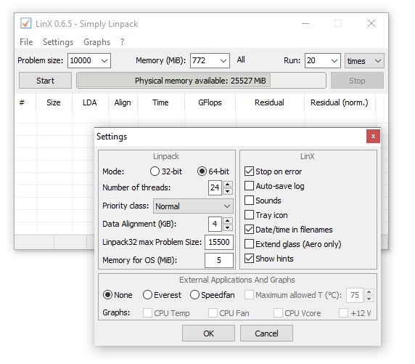Select Speedfan external application

coord(213,295)
